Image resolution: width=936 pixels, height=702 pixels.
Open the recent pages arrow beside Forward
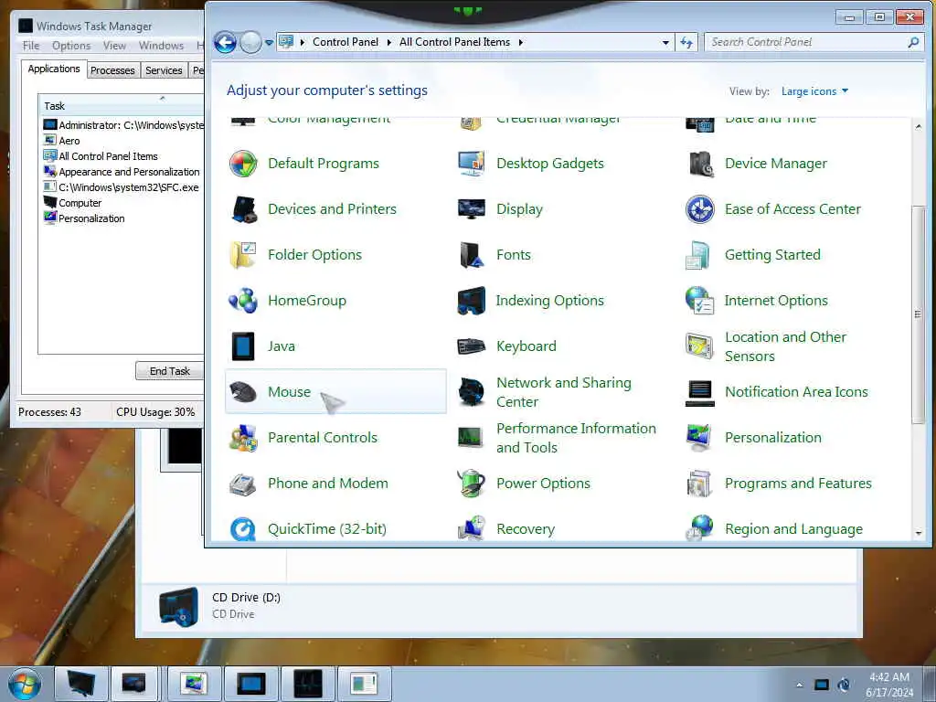click(x=270, y=42)
